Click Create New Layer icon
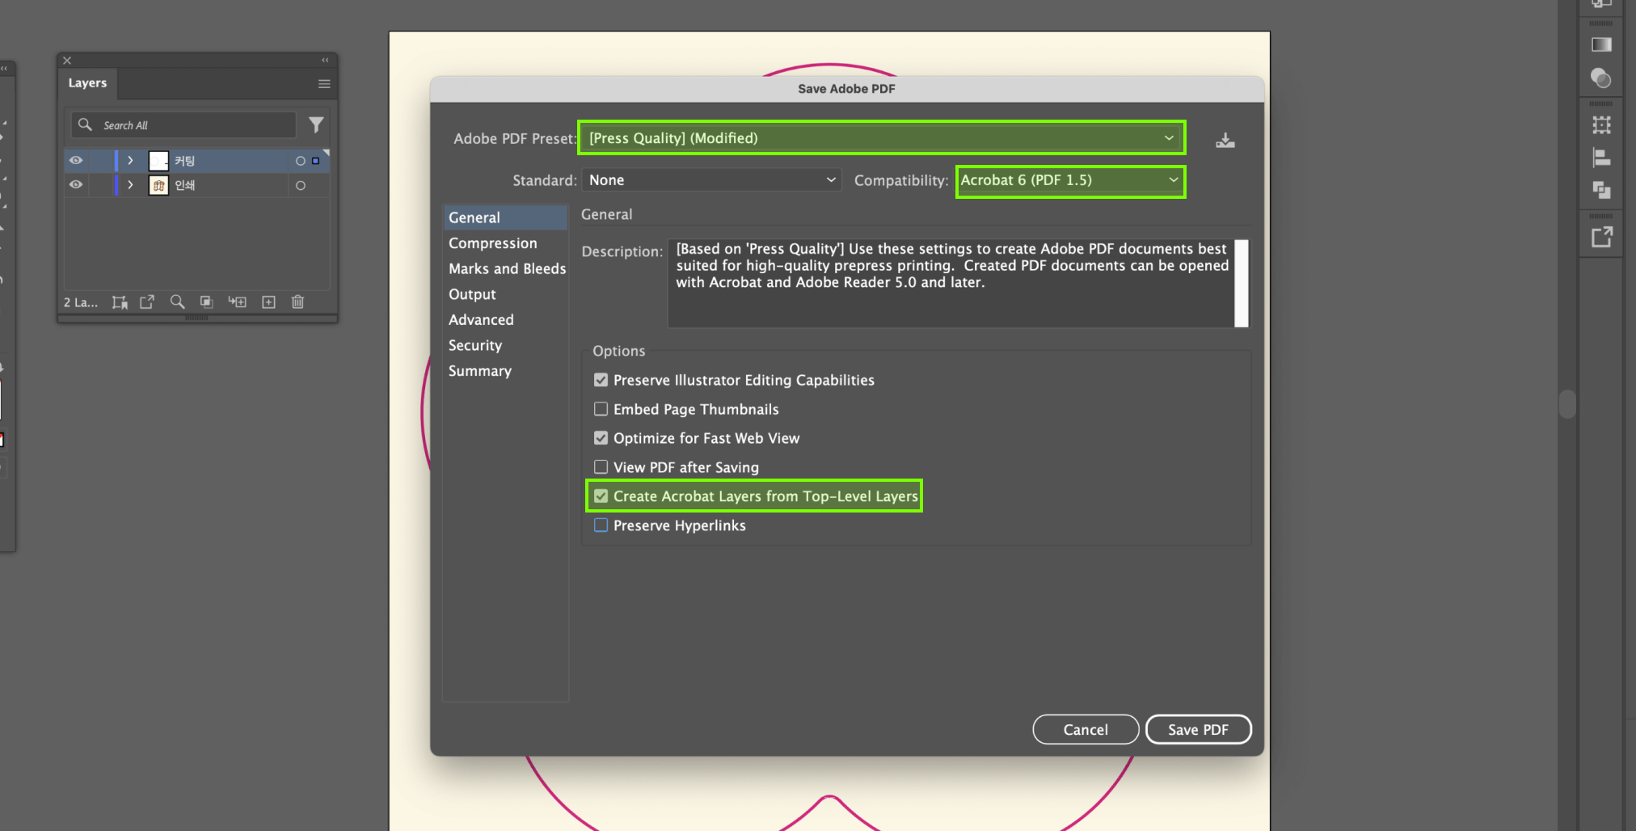Viewport: 1636px width, 831px height. 268,302
